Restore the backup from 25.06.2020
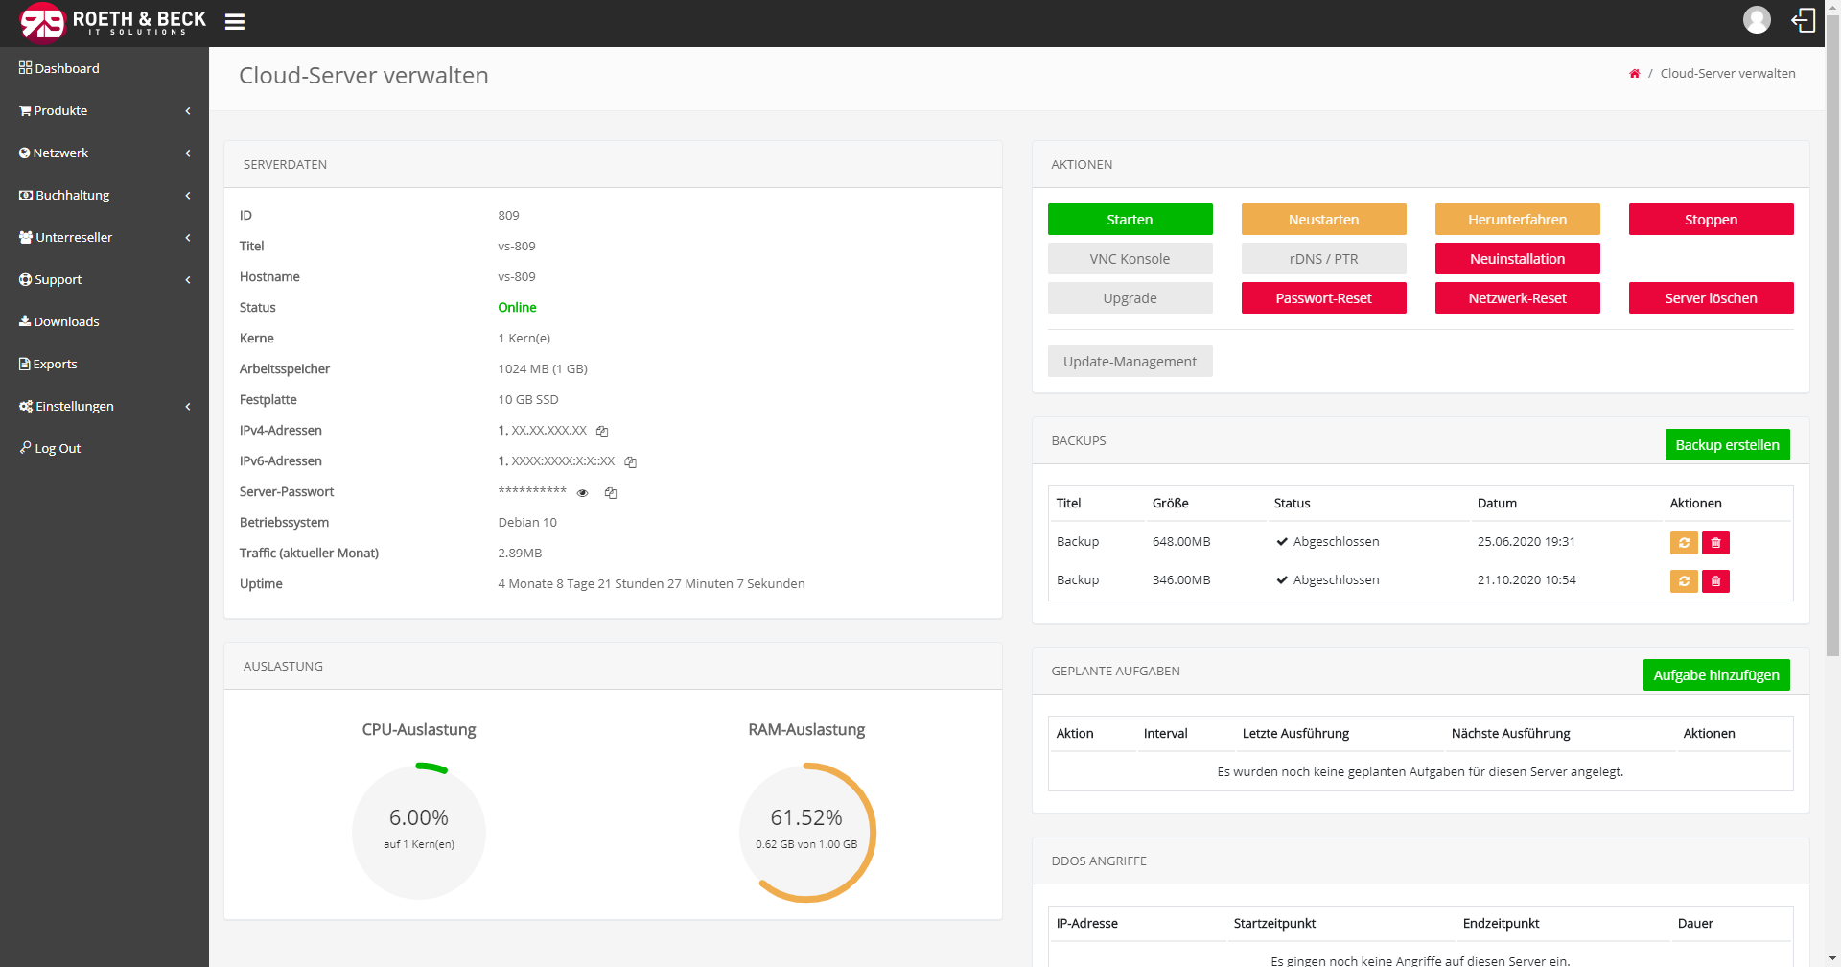The image size is (1841, 967). click(1683, 543)
